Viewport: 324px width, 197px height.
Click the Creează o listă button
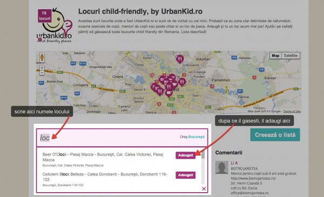point(275,135)
